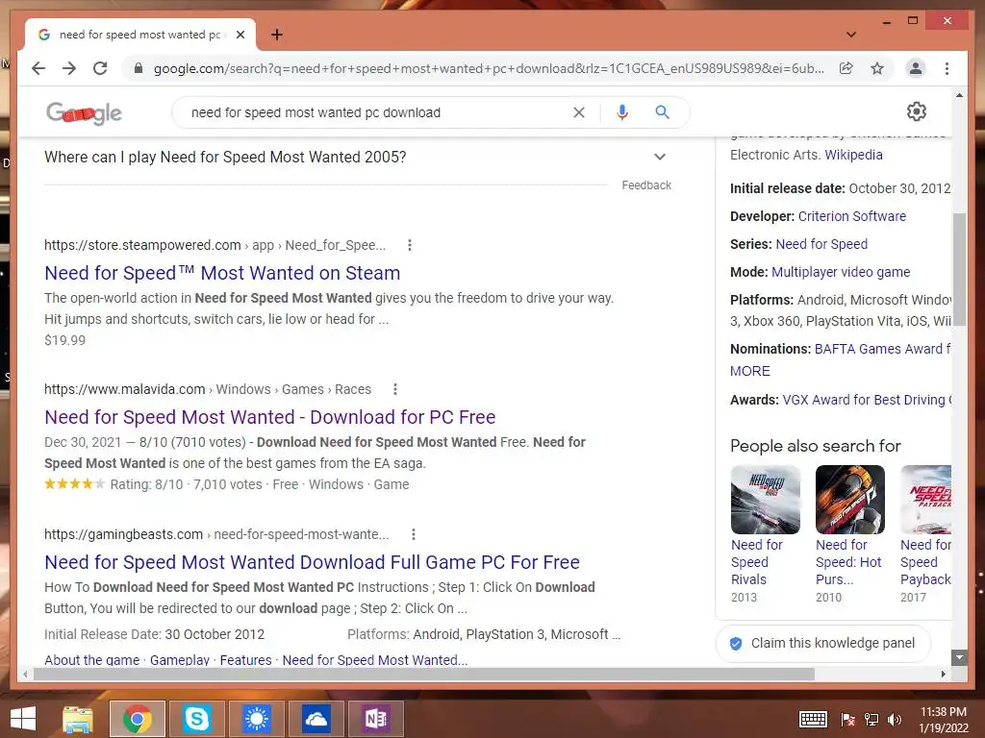Open File Explorer from the taskbar
985x738 pixels.
[x=78, y=719]
